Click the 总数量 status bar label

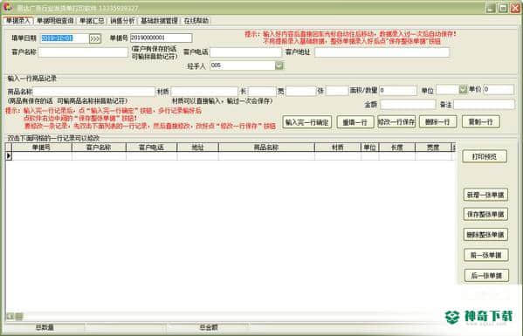[x=45, y=327]
